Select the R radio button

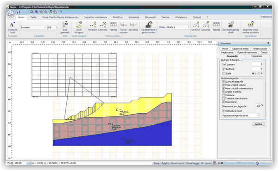click(x=259, y=73)
